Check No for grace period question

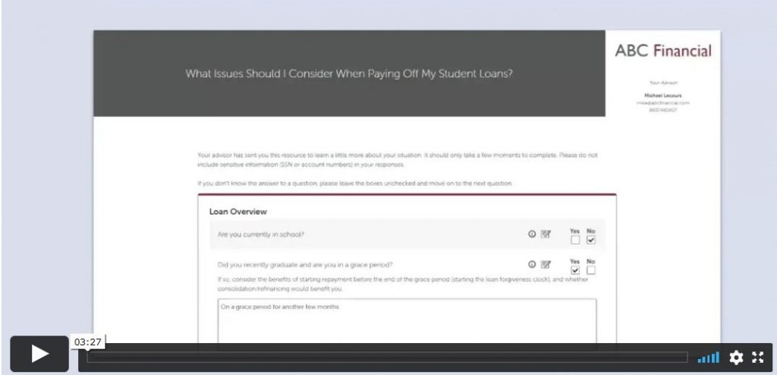click(590, 270)
